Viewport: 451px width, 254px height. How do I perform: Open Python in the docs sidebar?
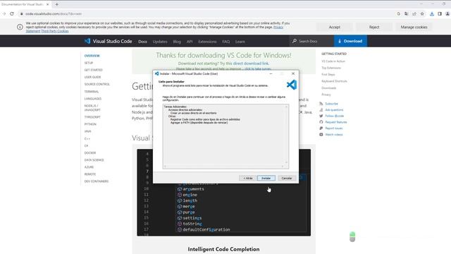pos(90,124)
